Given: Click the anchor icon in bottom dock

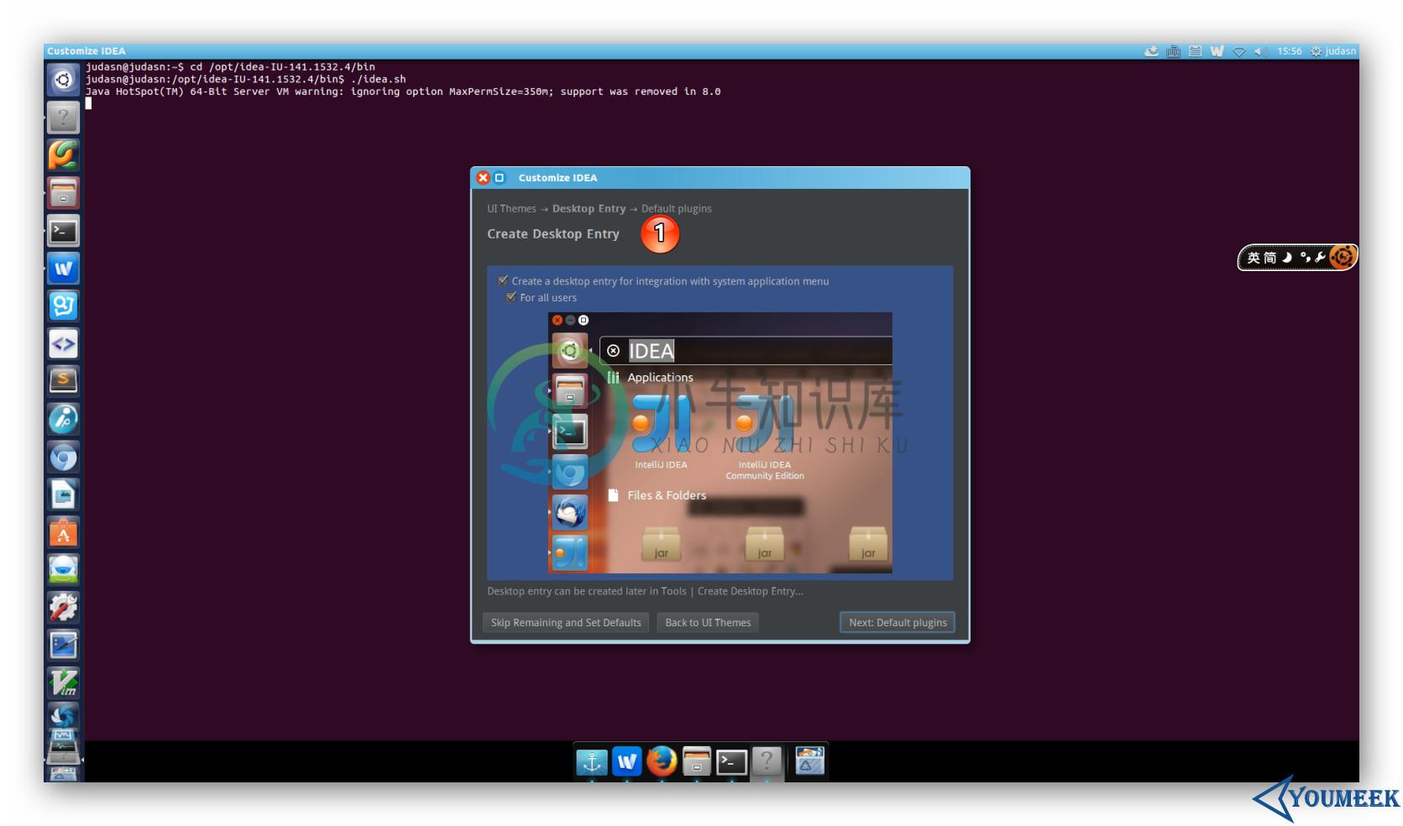Looking at the screenshot, I should [592, 762].
